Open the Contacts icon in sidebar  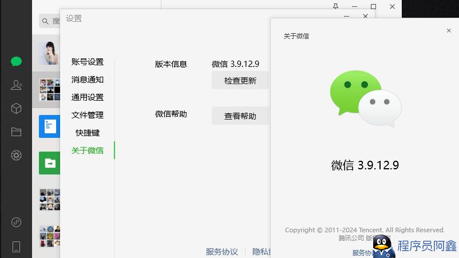16,85
